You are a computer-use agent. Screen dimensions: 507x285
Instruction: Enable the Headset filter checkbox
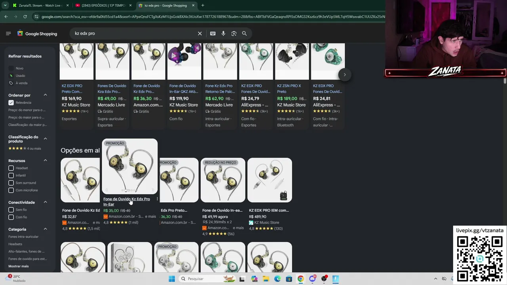pyautogui.click(x=11, y=168)
